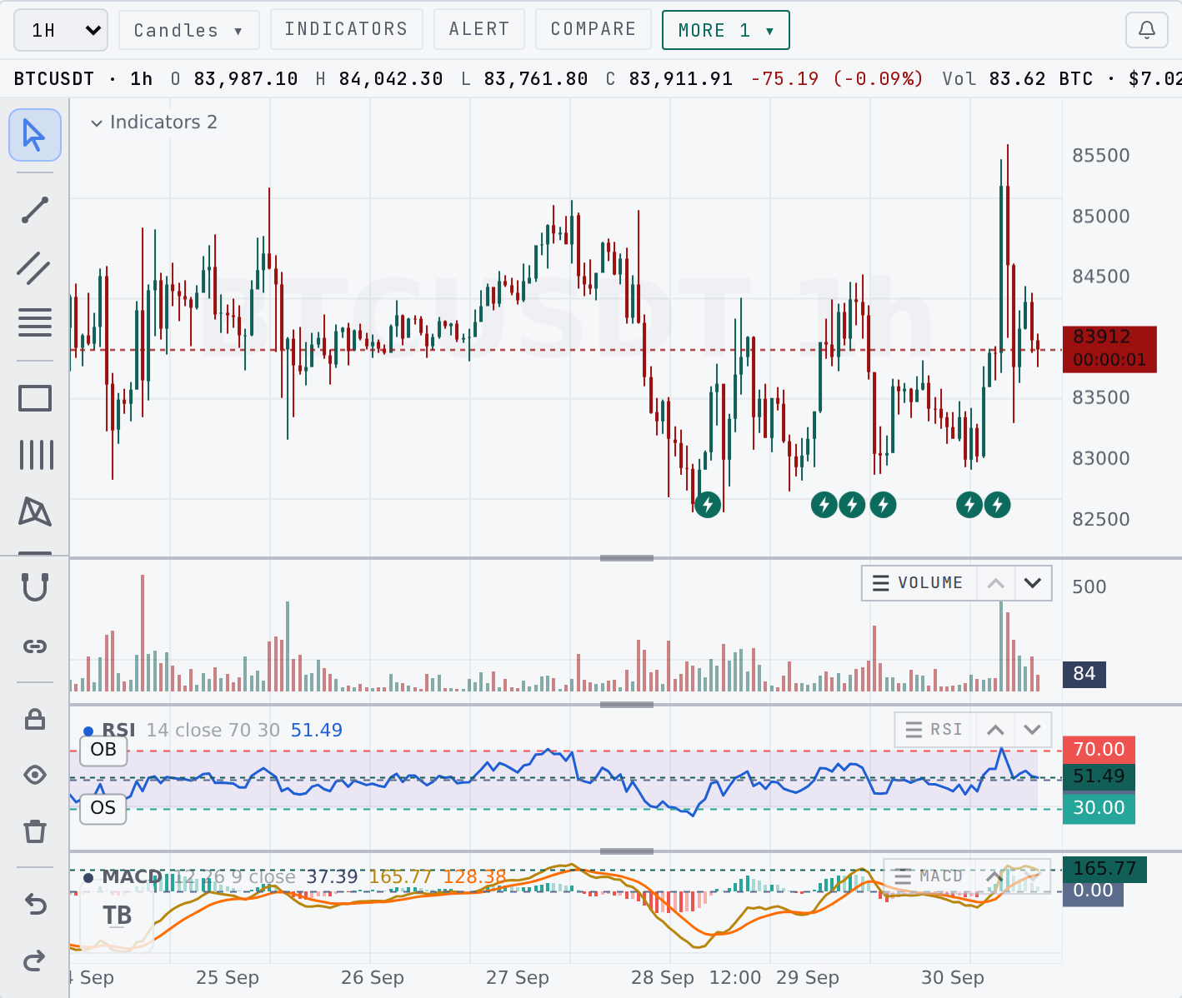Click the MACD indicator legend title
1182x998 pixels.
coord(132,877)
